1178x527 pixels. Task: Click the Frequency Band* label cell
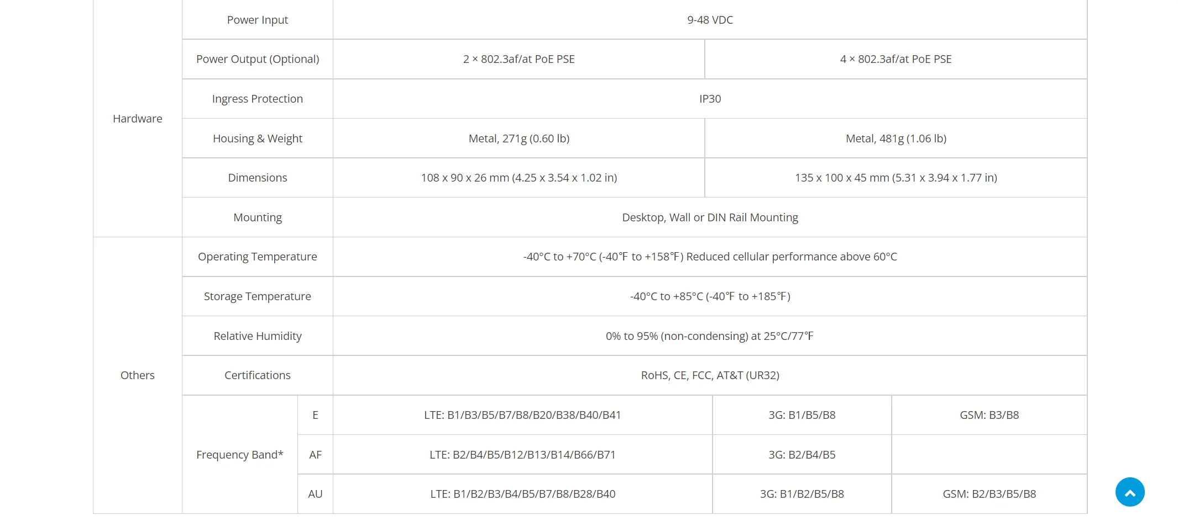click(x=240, y=455)
